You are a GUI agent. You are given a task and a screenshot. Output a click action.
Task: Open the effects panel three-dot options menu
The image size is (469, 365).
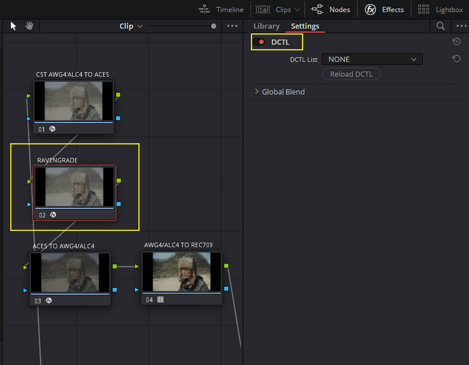tap(461, 26)
